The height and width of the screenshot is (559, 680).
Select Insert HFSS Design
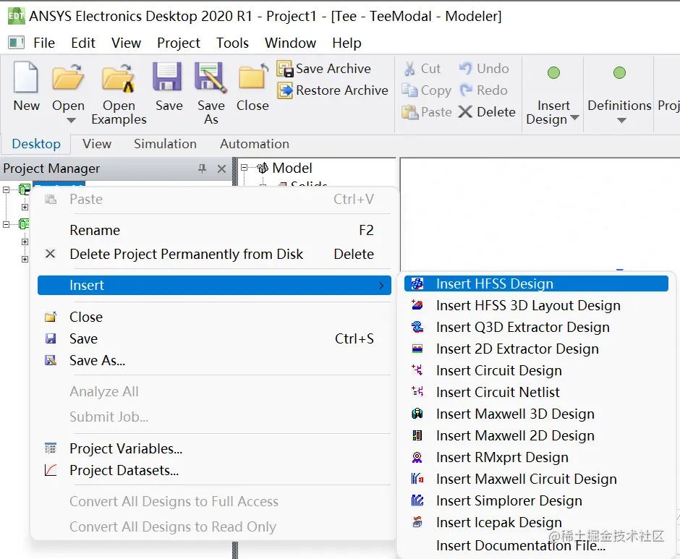click(x=536, y=283)
